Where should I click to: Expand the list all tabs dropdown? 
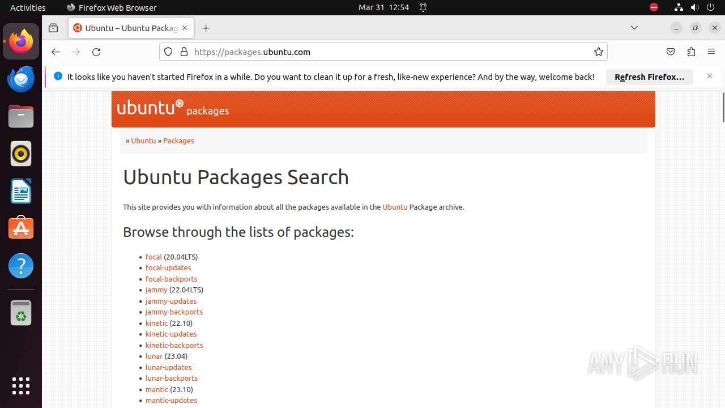[x=634, y=28]
